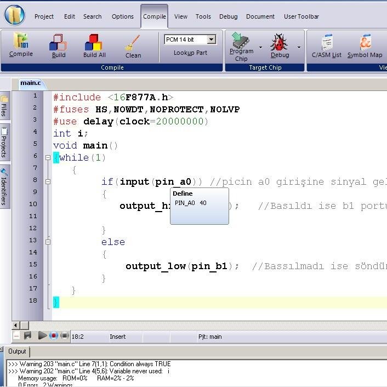Click the else keyword on line 13
The height and width of the screenshot is (387, 387).
tap(113, 242)
